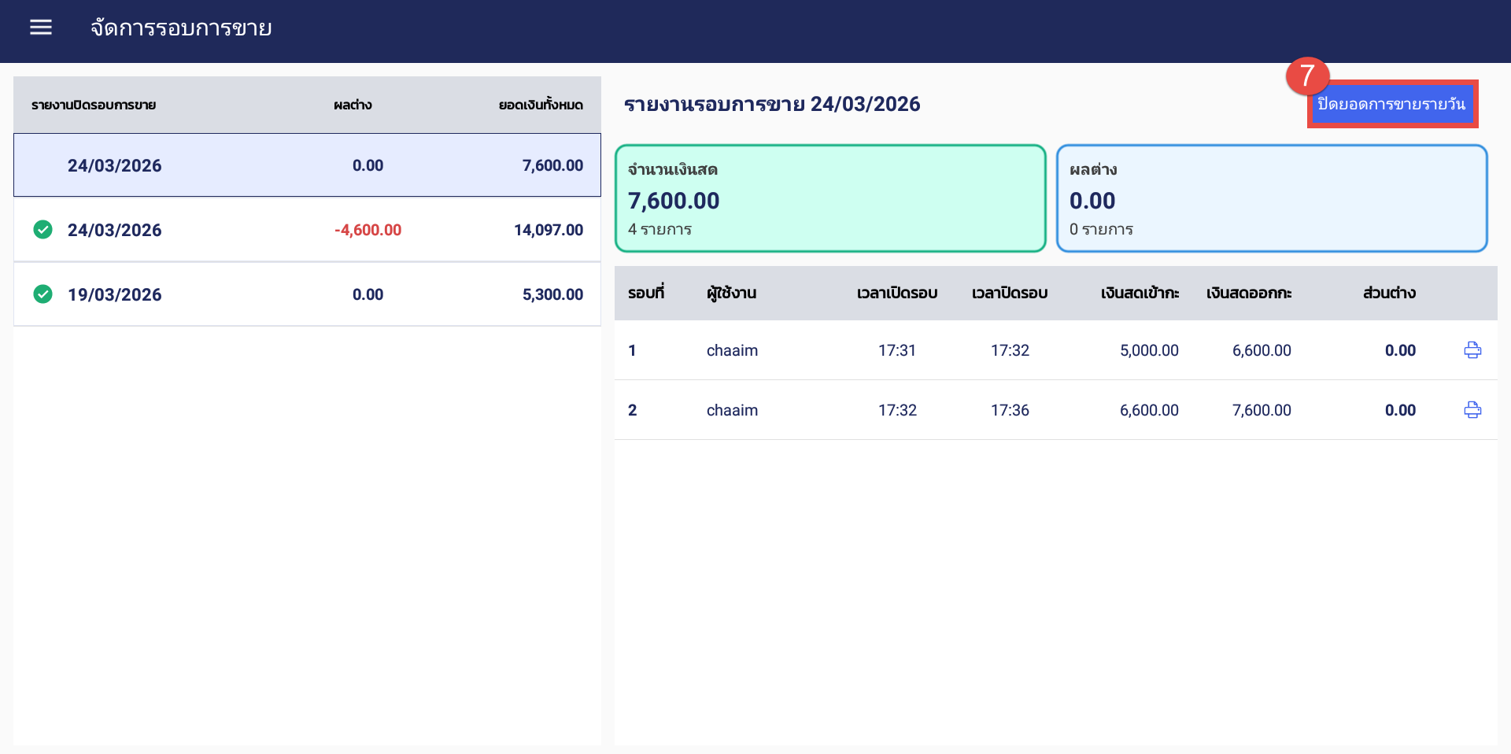Select the จำนวนเงินสด cash amount card
Screen dimensions: 1511x754
tap(829, 198)
